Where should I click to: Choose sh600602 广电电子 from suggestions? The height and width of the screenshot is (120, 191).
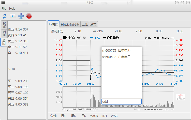pyautogui.click(x=122, y=57)
